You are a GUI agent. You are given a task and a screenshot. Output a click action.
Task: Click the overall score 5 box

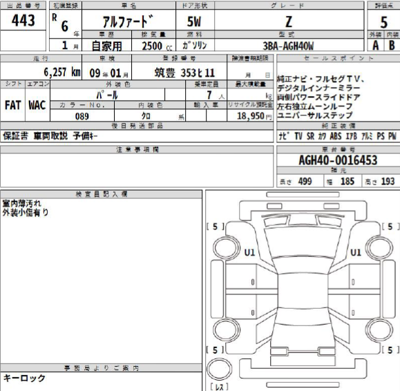pos(383,21)
